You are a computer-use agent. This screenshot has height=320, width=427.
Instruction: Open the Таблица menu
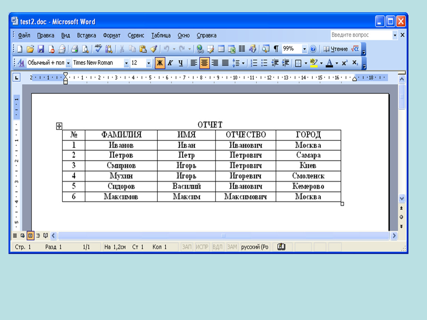tap(161, 35)
